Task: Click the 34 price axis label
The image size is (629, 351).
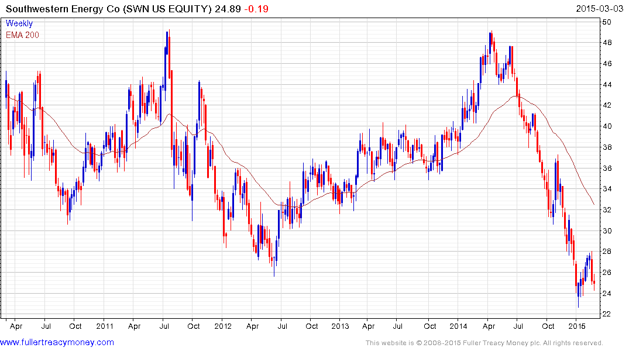Action: pyautogui.click(x=607, y=188)
